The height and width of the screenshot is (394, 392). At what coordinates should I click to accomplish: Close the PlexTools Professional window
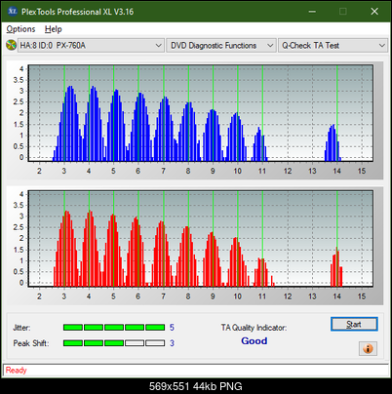[x=374, y=12]
